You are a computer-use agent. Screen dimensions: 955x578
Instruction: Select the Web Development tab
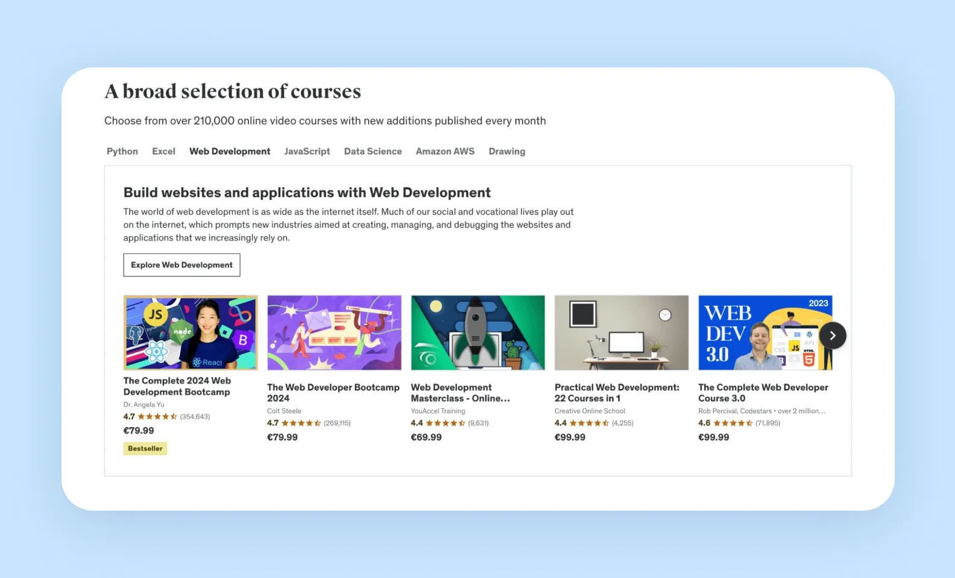230,151
